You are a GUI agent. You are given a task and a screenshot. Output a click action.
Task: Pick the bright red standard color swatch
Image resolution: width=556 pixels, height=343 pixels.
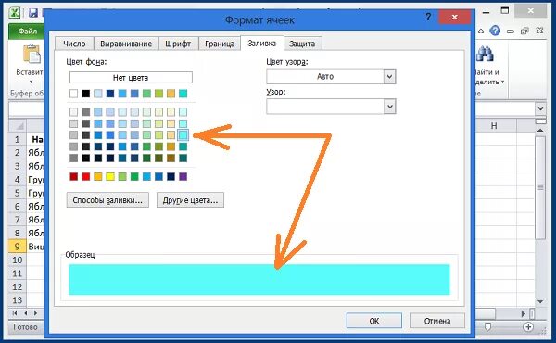[x=86, y=176]
